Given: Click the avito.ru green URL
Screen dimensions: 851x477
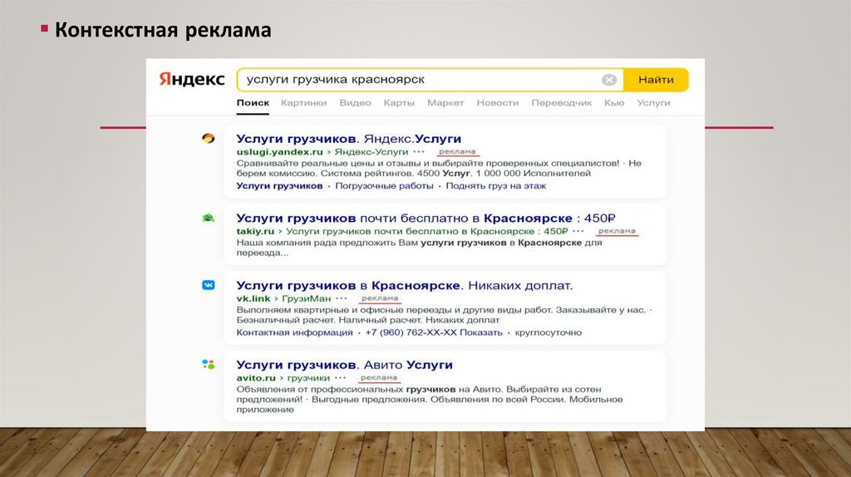Looking at the screenshot, I should tap(256, 377).
